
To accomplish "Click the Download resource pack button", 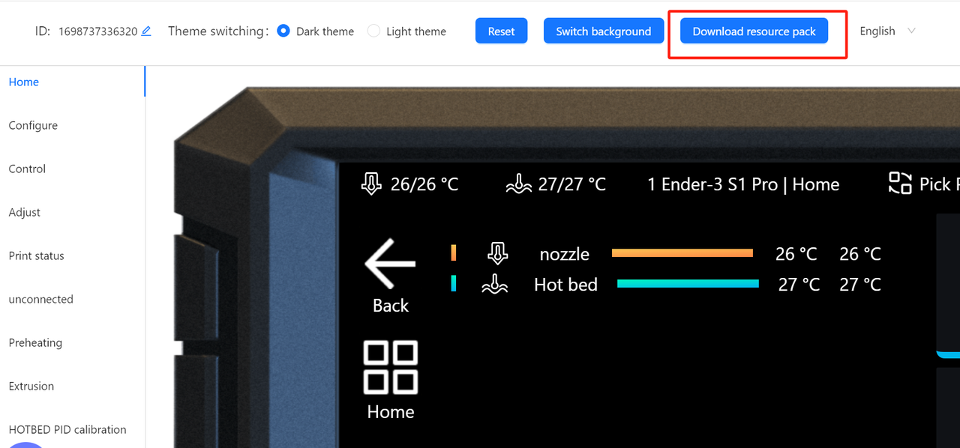I will (754, 31).
